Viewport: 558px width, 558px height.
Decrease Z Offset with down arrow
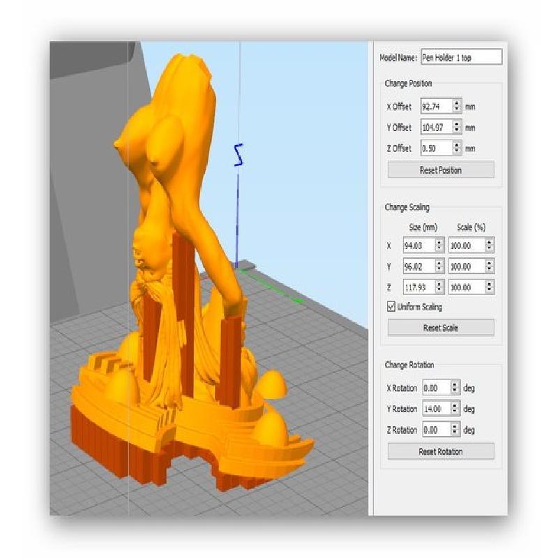coord(457,151)
